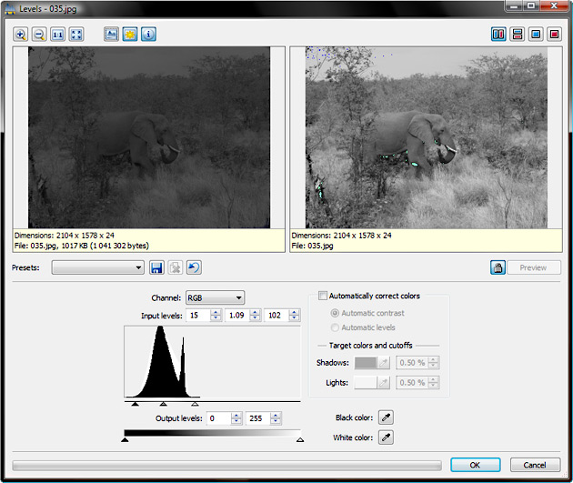Toggle the image information icon

(x=148, y=35)
